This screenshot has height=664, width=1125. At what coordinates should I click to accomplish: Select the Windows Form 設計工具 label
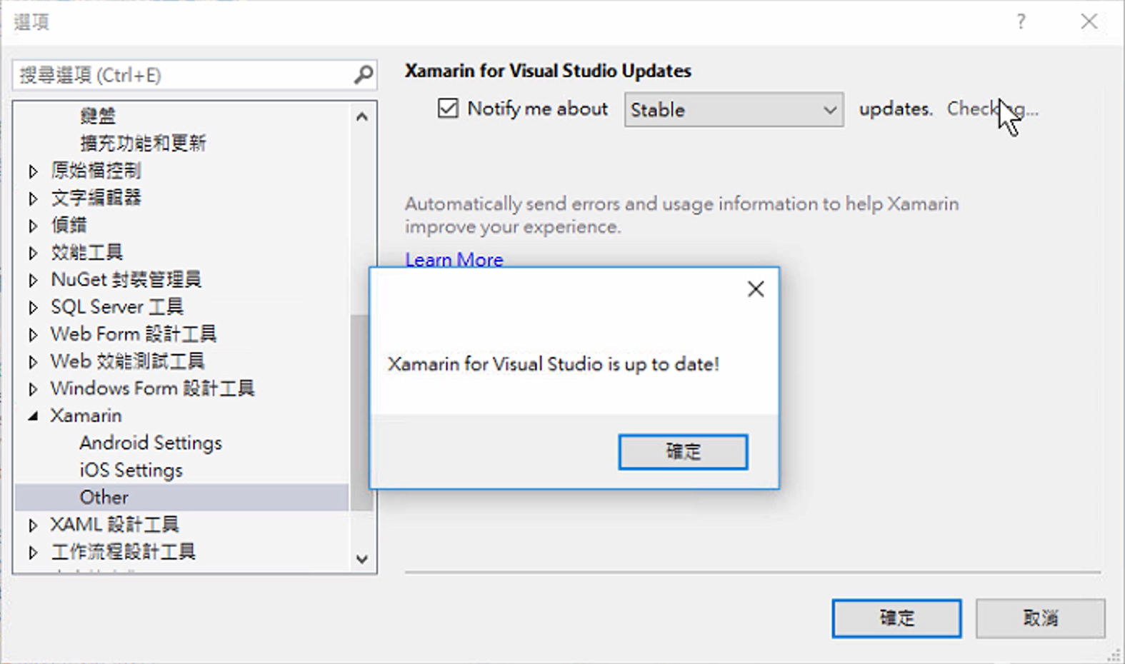tap(152, 388)
